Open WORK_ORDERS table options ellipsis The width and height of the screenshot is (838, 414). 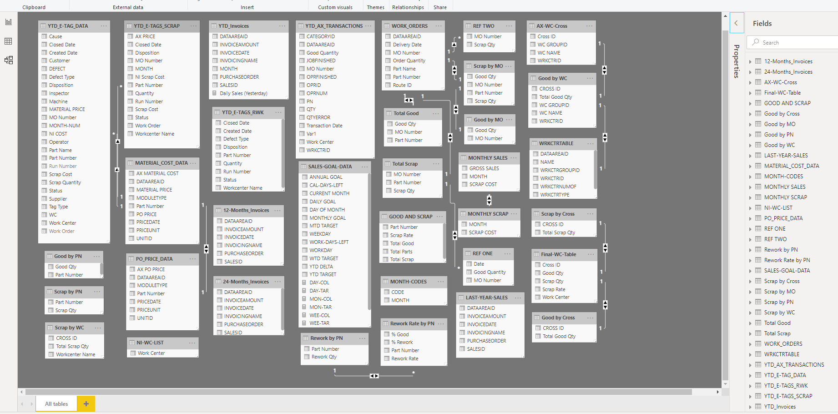[439, 26]
